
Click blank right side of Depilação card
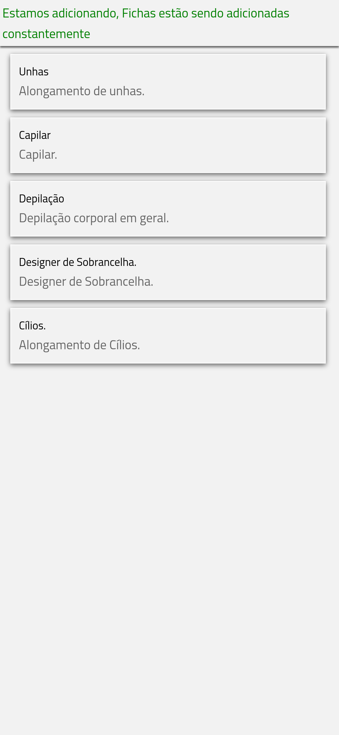pos(256,208)
